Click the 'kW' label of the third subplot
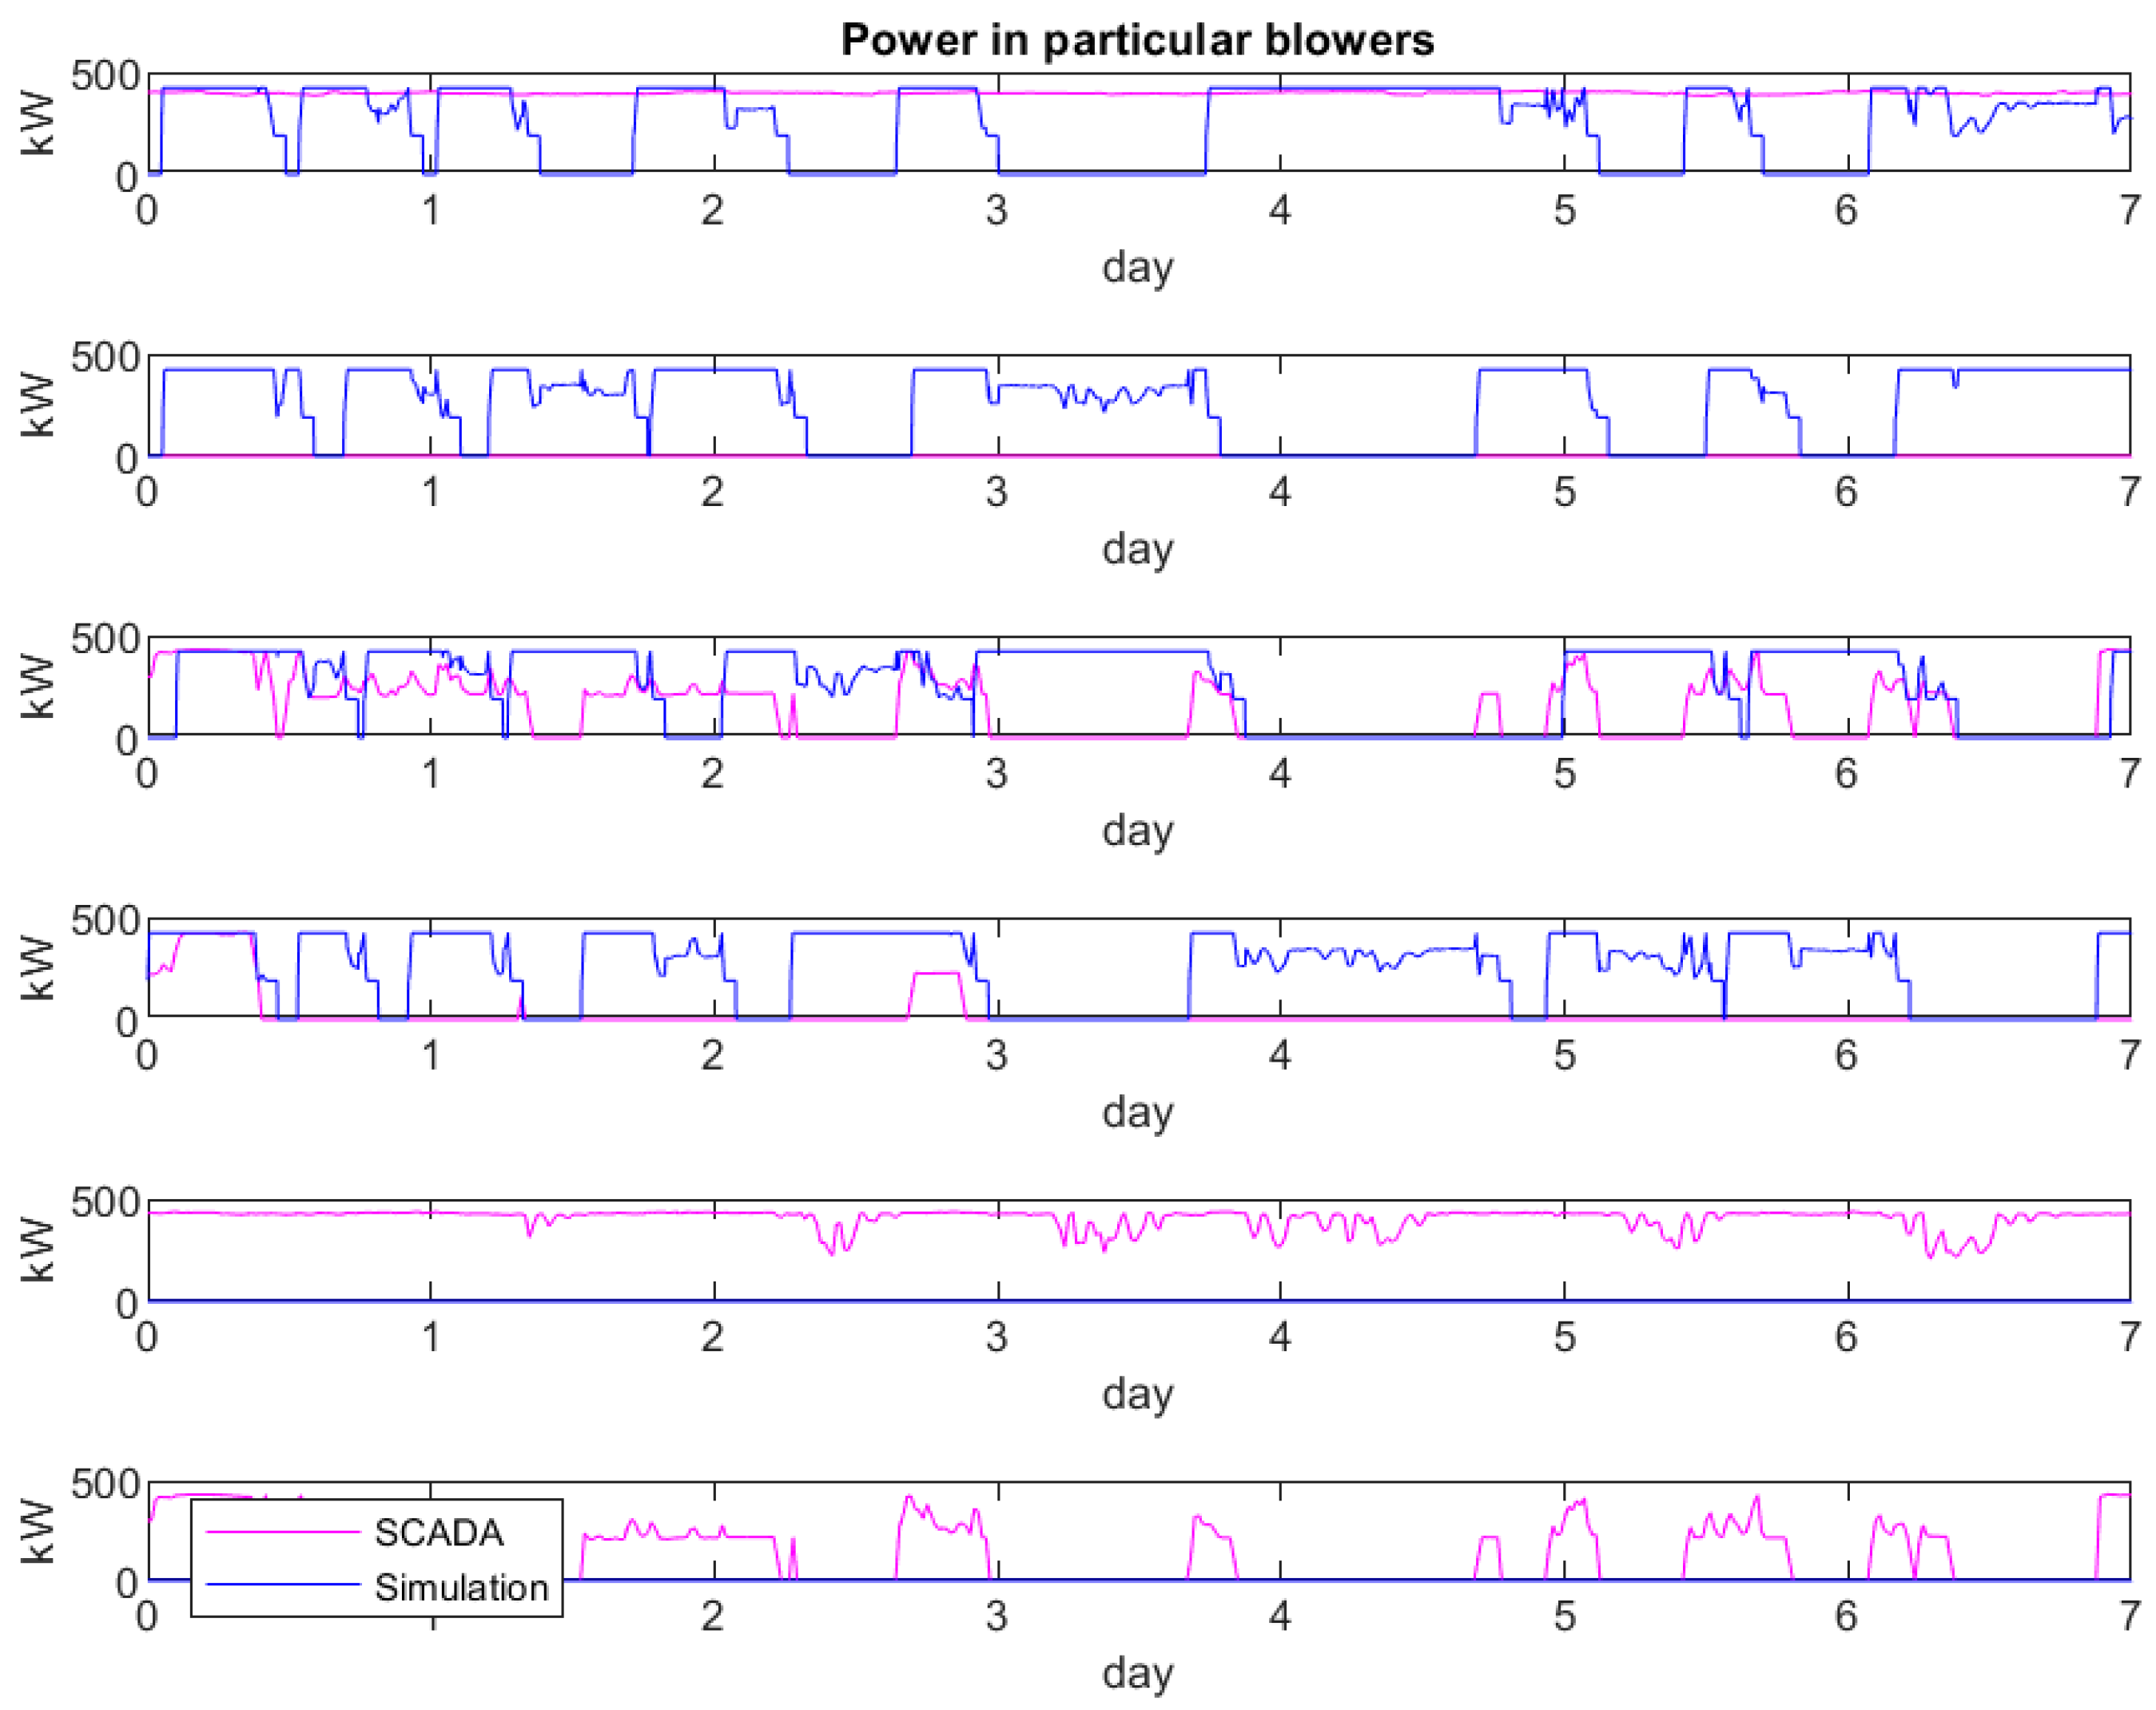 coord(37,687)
